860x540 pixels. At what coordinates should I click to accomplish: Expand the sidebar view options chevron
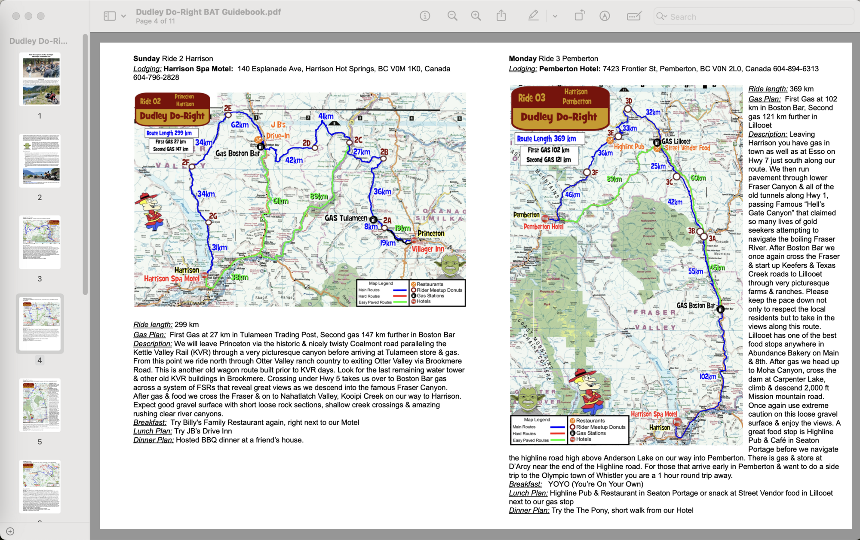click(124, 16)
